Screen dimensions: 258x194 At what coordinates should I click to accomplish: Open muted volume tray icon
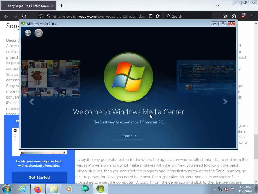[227, 189]
